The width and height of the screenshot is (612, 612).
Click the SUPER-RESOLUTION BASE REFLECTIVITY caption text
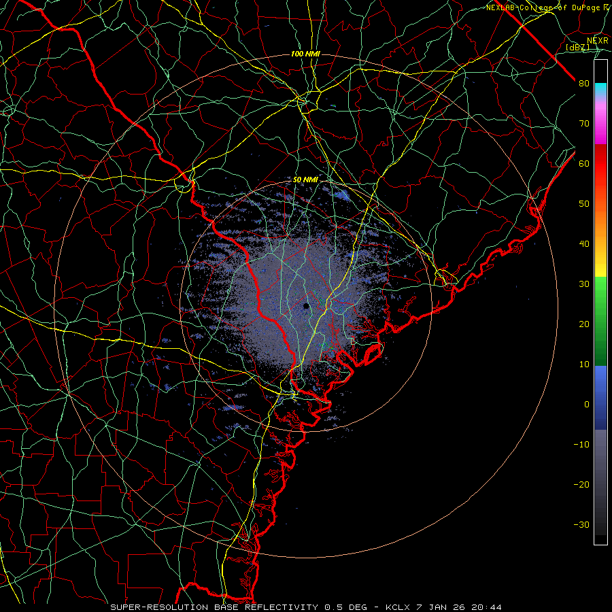pyautogui.click(x=214, y=607)
